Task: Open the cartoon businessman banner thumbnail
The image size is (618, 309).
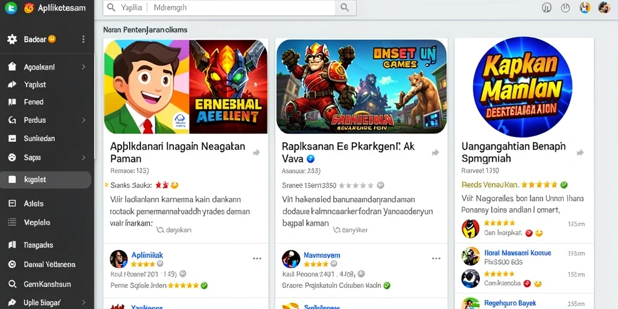Action: coord(147,87)
